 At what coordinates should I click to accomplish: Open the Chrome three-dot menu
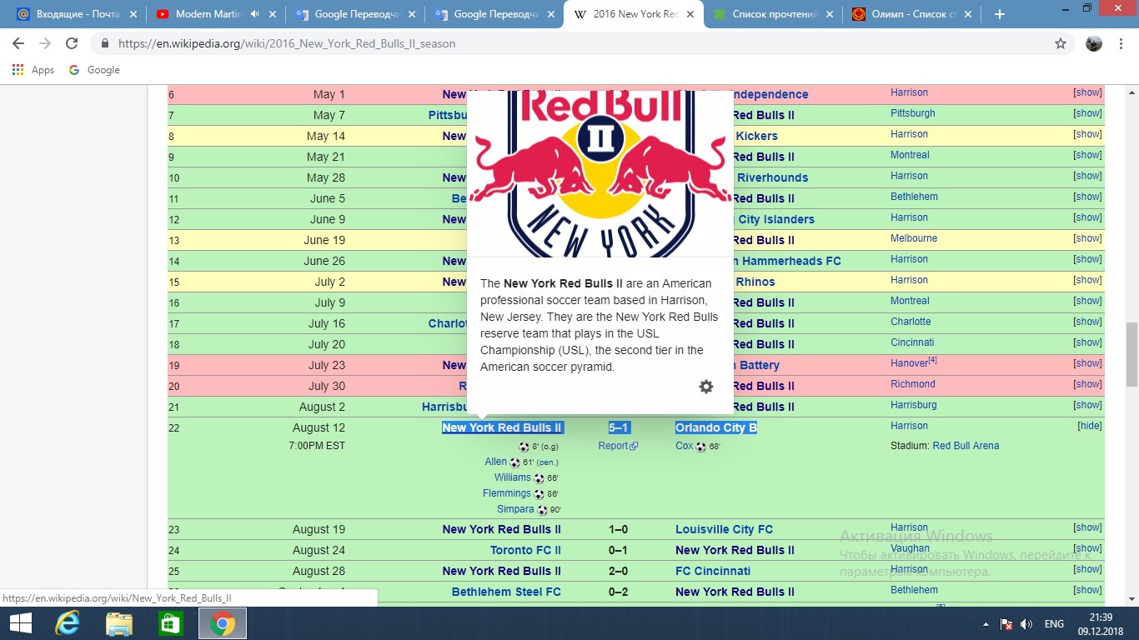[x=1121, y=43]
